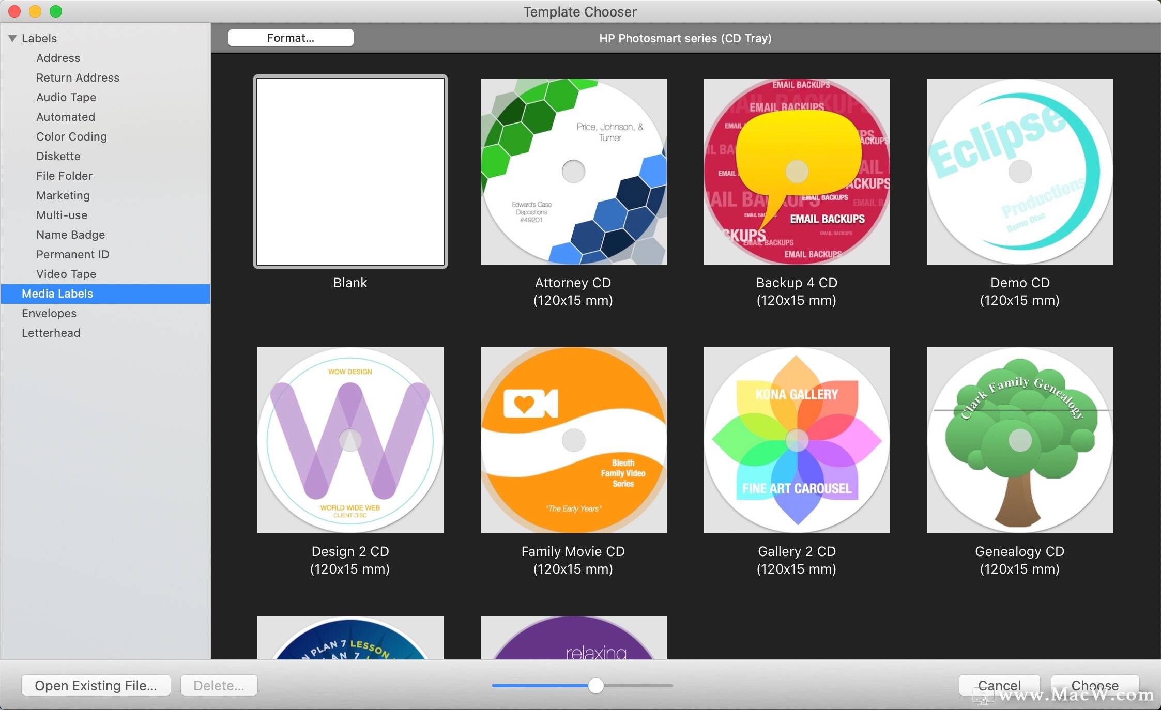Viewport: 1161px width, 710px height.
Task: Click the Format... button
Action: [291, 38]
